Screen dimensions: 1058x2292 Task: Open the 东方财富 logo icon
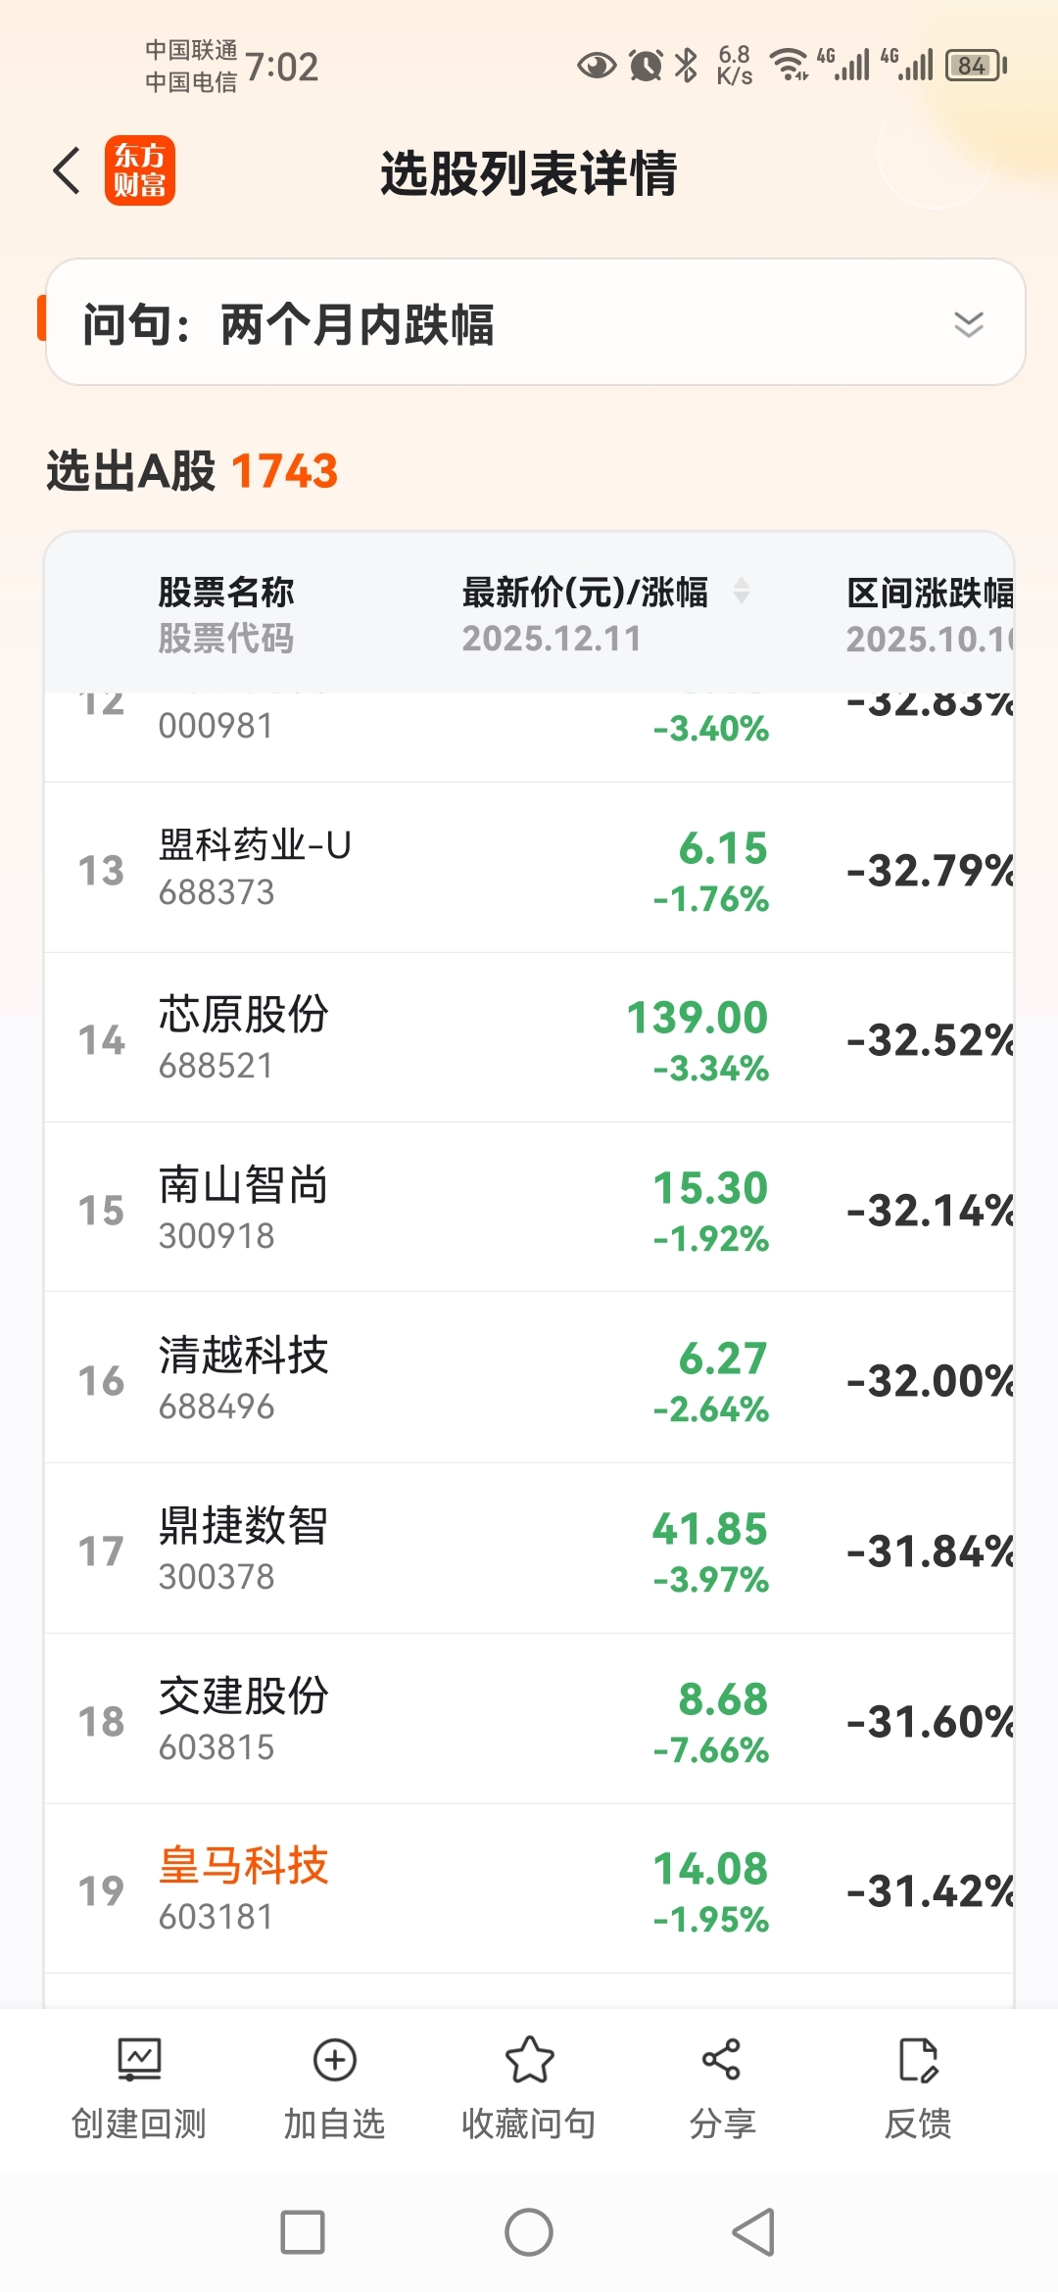(140, 170)
